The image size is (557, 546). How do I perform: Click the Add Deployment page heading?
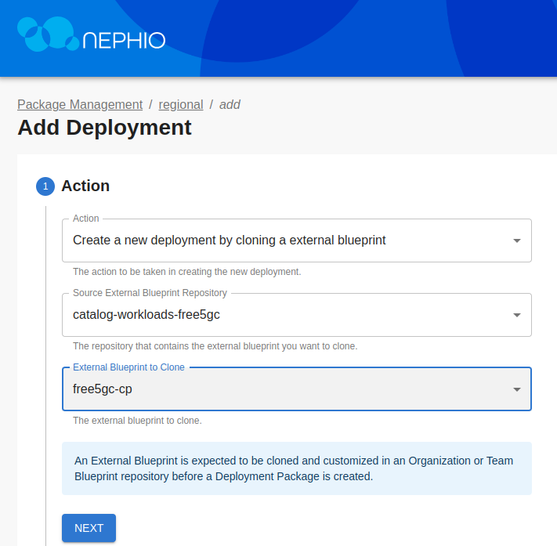tap(104, 128)
